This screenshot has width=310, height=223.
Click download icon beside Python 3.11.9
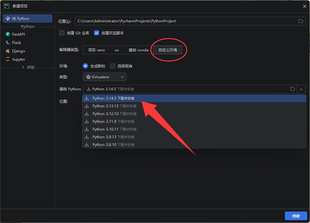86,121
